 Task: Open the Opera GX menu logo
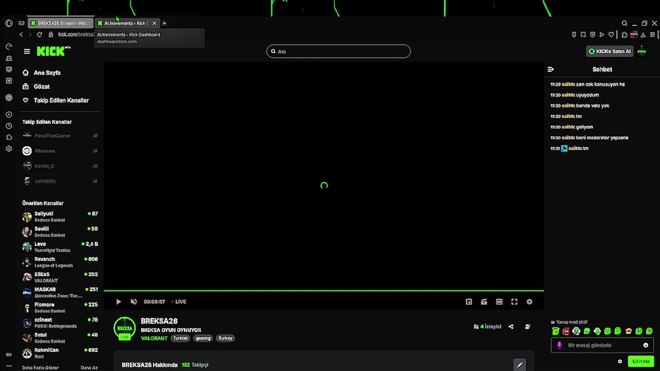pos(9,23)
